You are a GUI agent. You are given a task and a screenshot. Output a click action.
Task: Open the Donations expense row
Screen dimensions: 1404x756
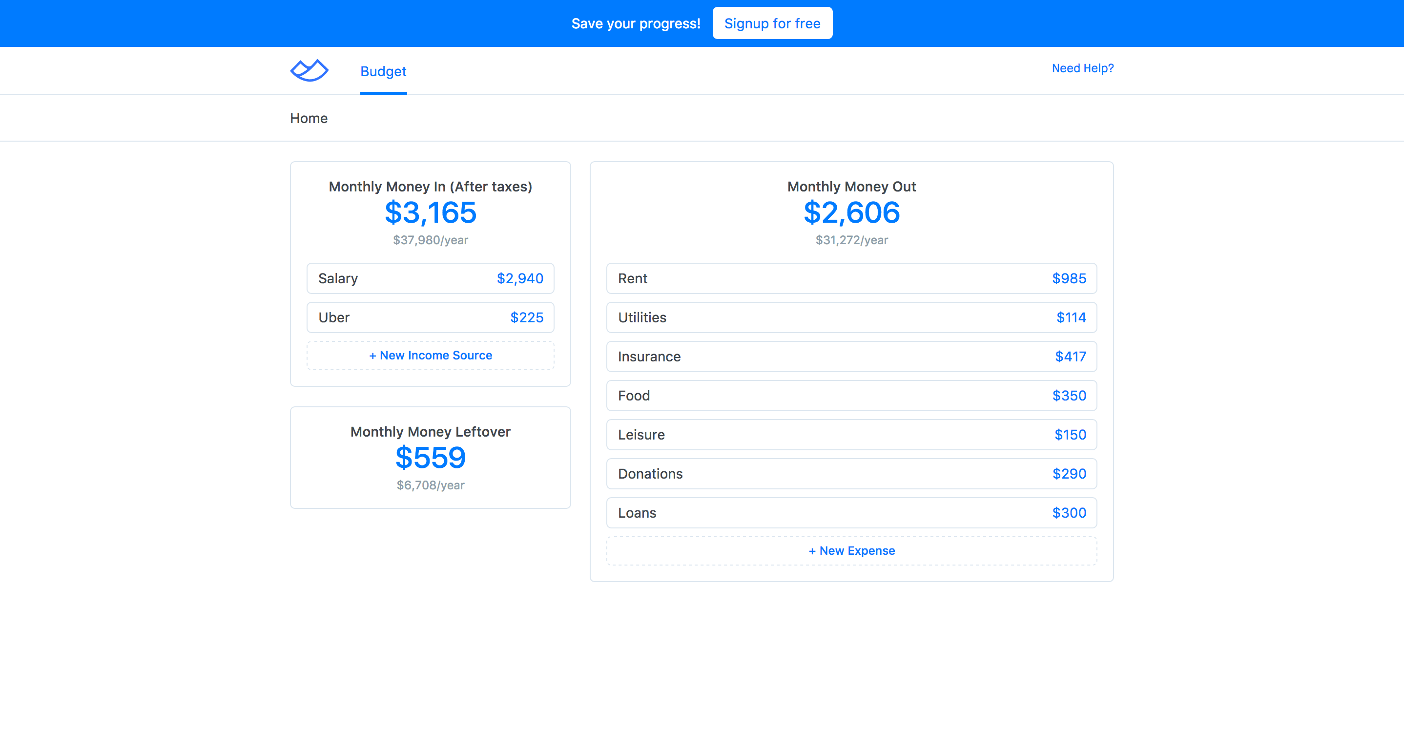(851, 474)
